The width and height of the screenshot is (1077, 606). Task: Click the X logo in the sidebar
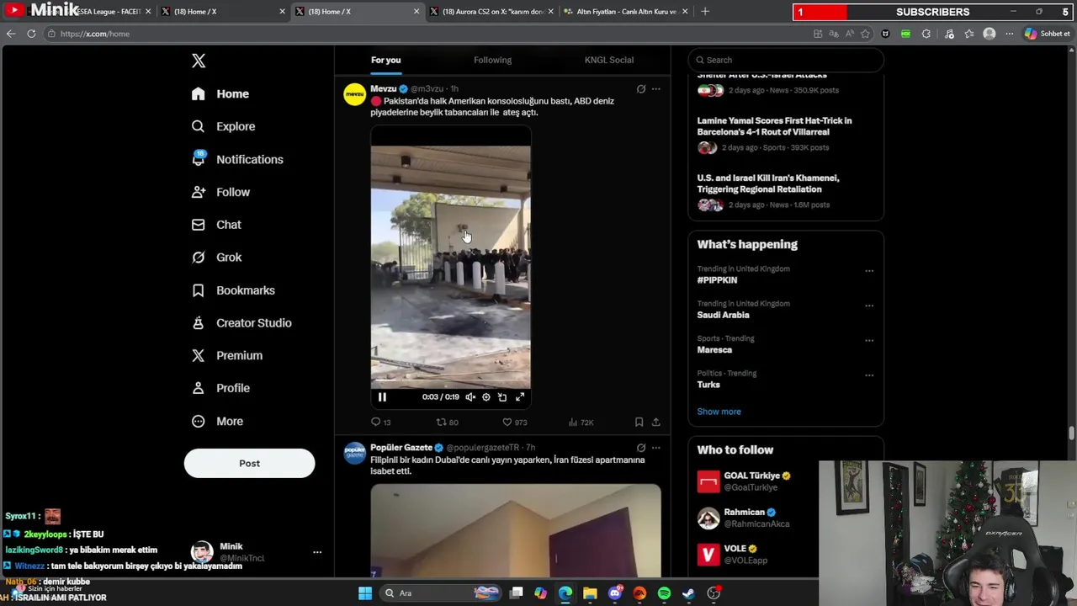[199, 61]
